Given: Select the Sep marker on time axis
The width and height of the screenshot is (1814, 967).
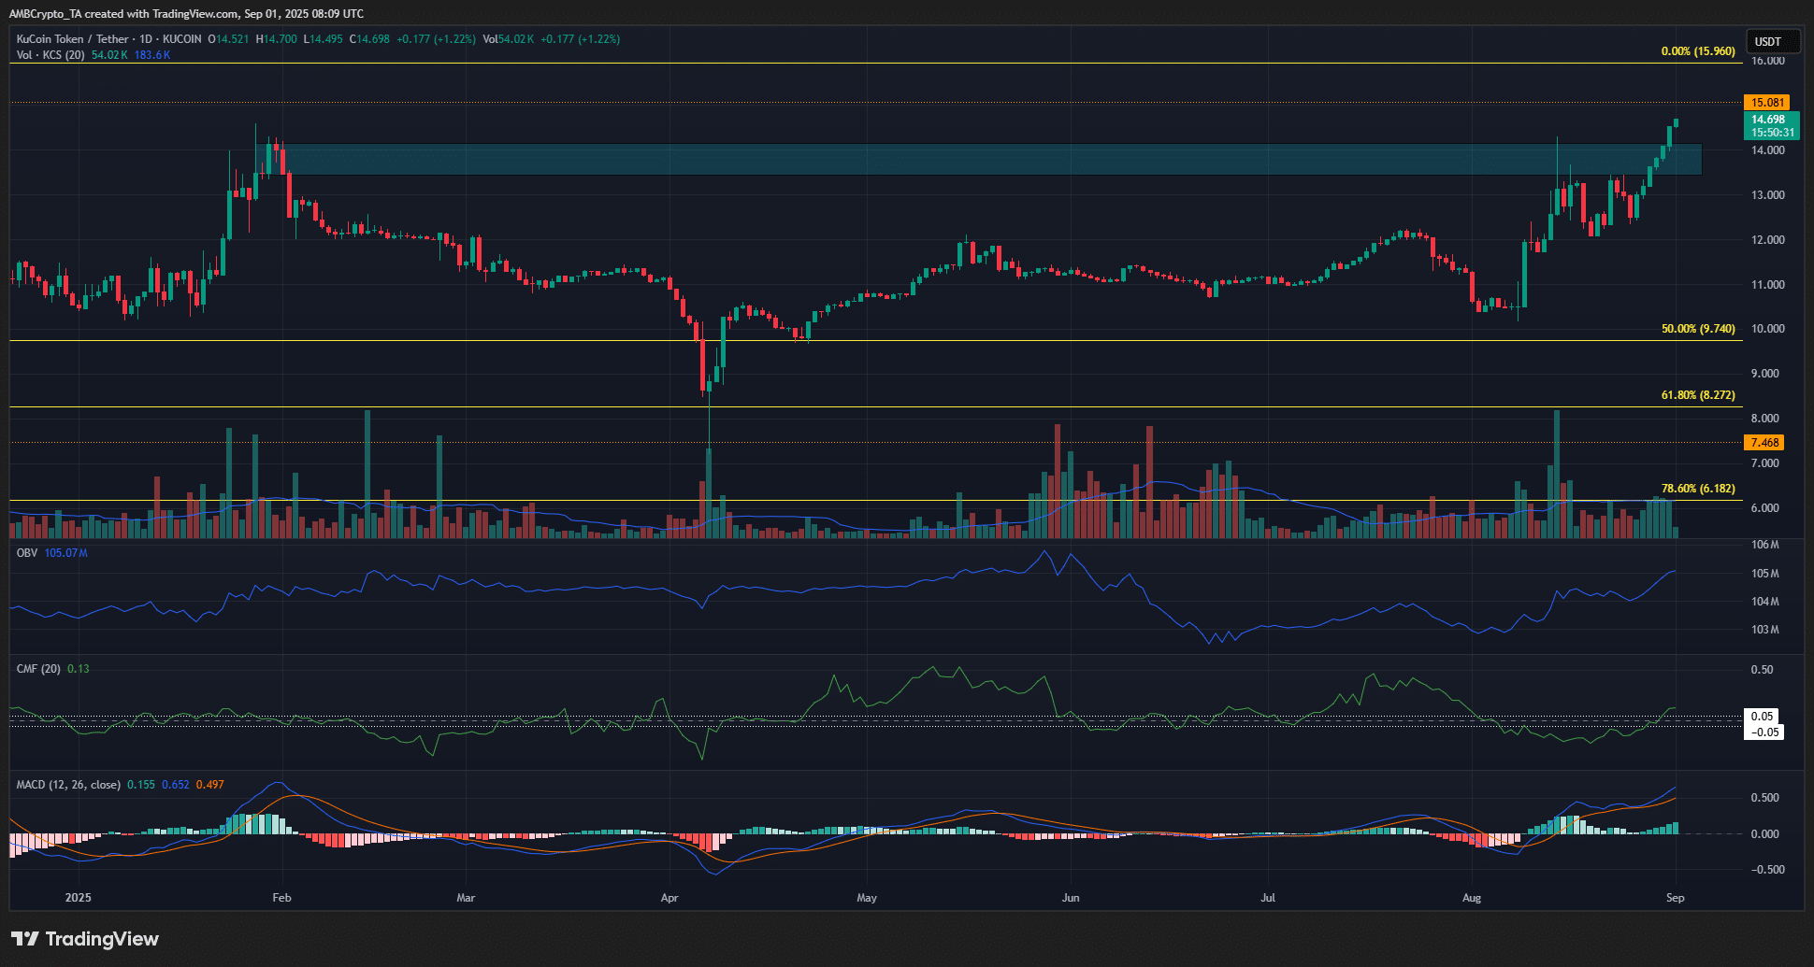Looking at the screenshot, I should [x=1675, y=898].
